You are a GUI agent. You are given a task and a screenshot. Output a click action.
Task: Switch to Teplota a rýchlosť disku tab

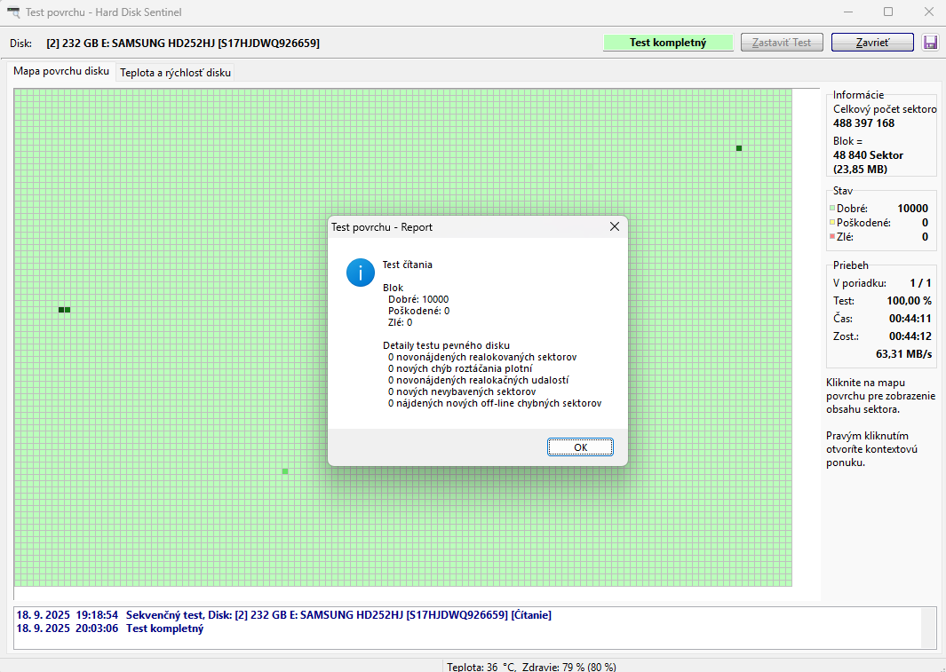click(175, 72)
